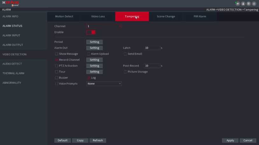Open the user account icon
259x145 pixels.
click(243, 3)
